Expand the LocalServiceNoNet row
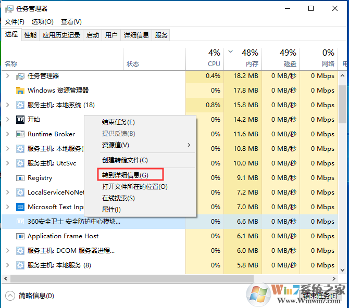 click(8, 192)
